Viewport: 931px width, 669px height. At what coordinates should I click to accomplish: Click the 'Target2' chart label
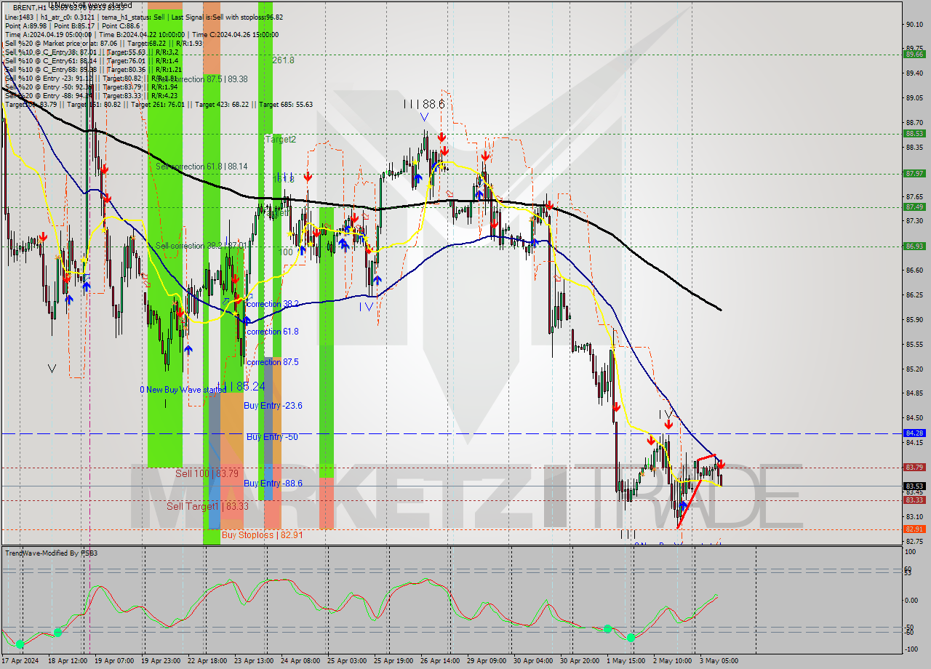coord(280,139)
